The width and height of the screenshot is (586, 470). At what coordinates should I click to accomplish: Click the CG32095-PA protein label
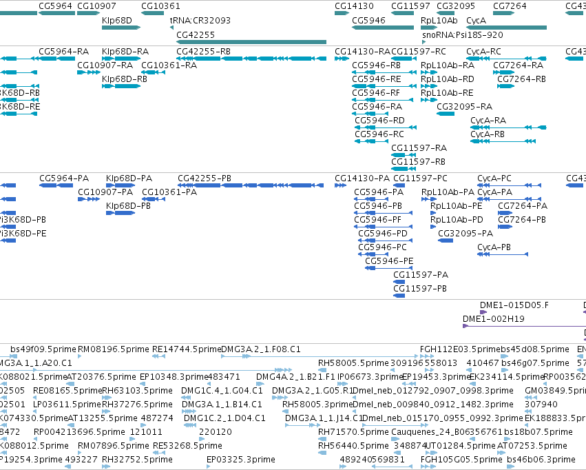465,234
